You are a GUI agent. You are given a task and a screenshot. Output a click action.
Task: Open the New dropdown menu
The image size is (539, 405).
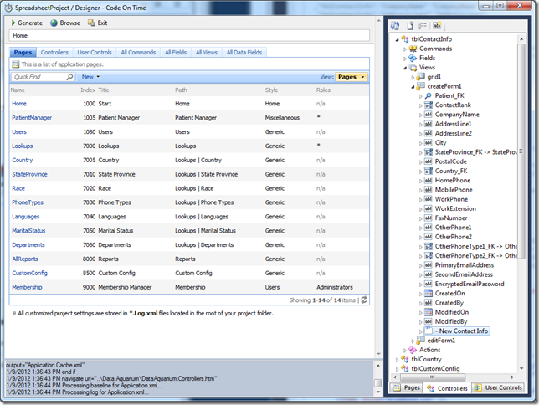tap(90, 77)
